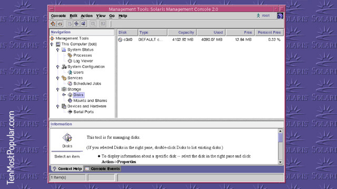This screenshot has width=337, height=189.
Task: Click the Users person icon
Action: point(70,72)
